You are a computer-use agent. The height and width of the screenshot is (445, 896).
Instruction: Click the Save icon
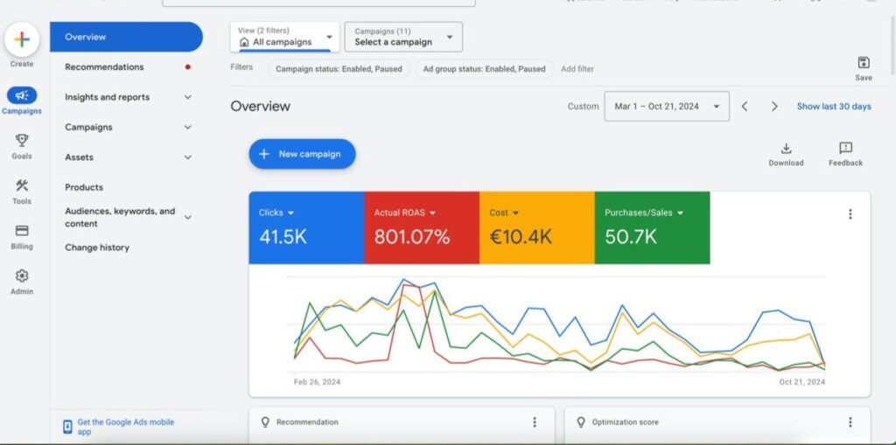point(864,63)
